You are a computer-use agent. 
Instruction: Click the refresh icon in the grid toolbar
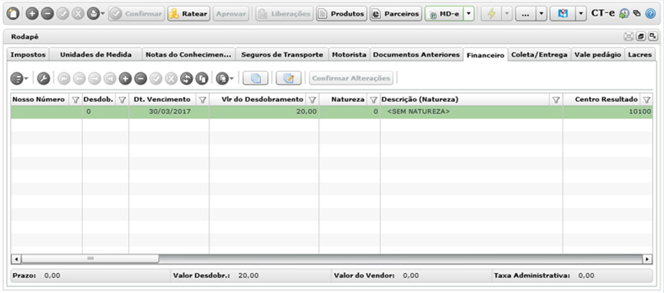pos(187,78)
